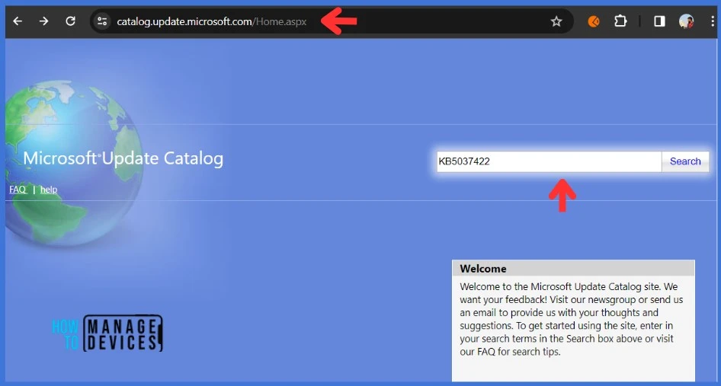721x386 pixels.
Task: Click the search box containing KB5037422
Action: 549,161
